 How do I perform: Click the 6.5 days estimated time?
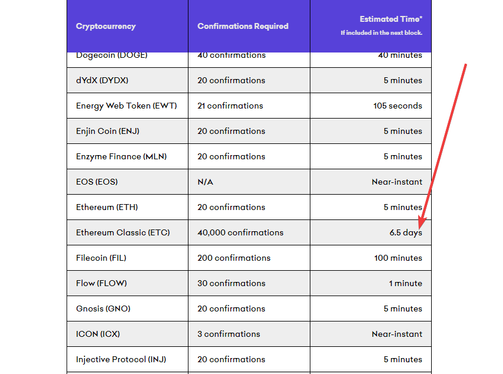(x=405, y=232)
